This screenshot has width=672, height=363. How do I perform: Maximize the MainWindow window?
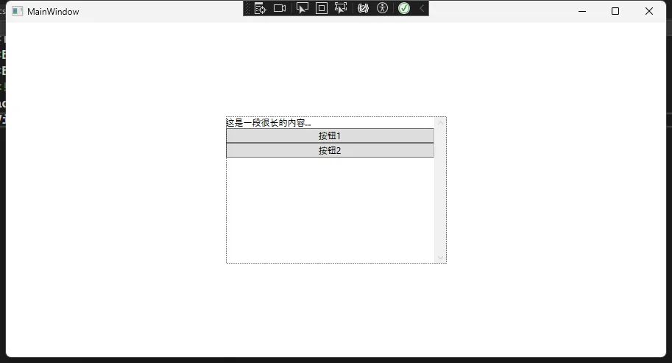coord(615,11)
